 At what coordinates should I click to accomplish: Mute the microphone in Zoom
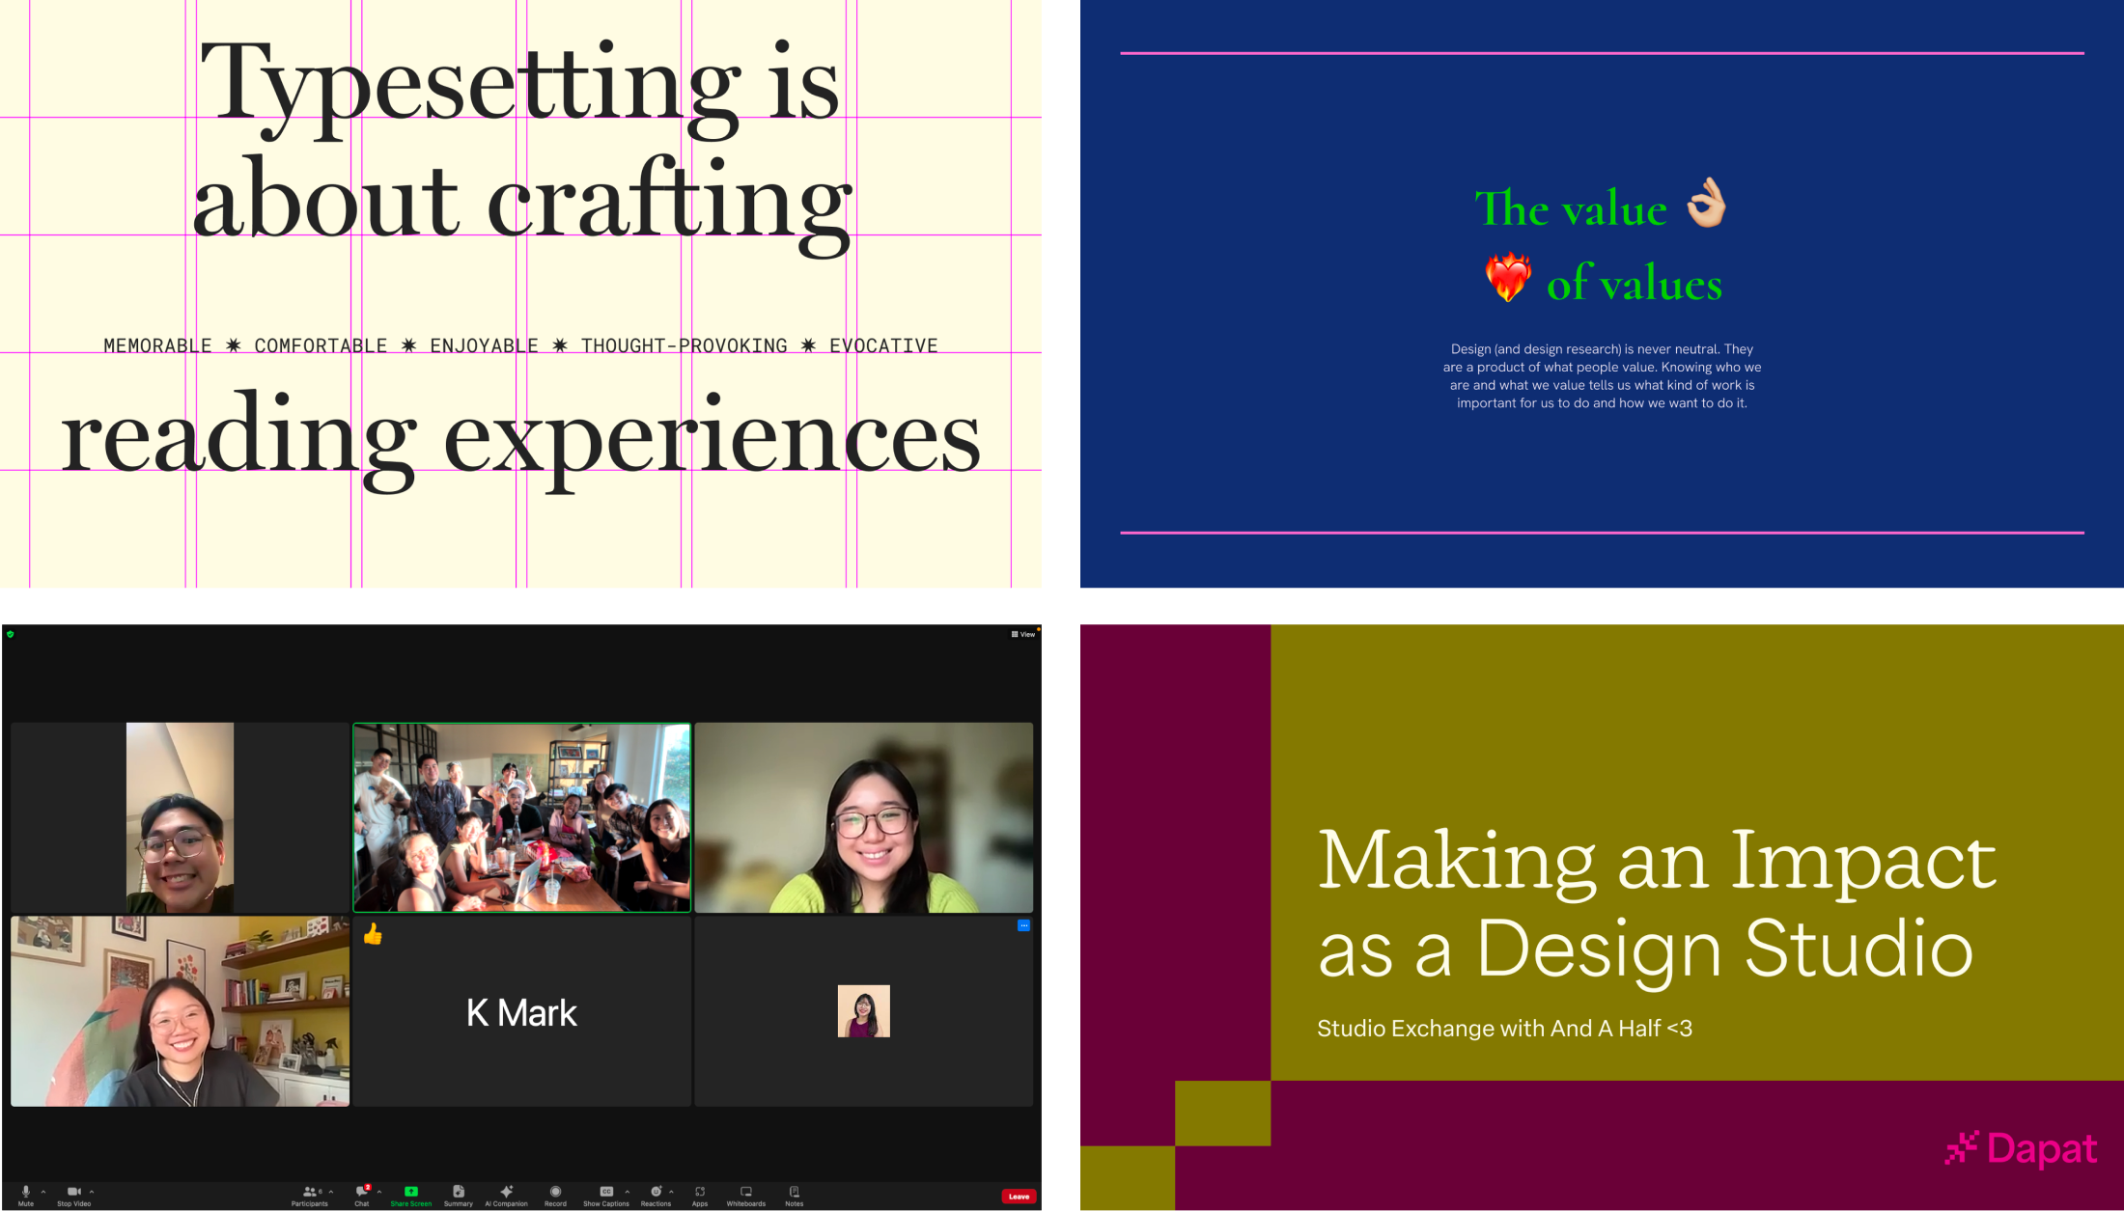pos(26,1194)
